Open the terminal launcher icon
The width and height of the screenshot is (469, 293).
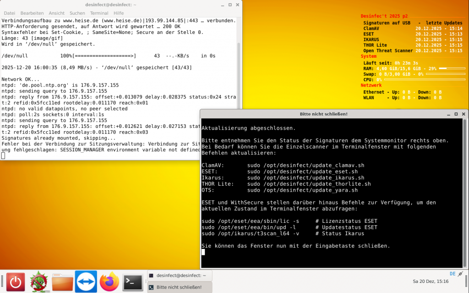point(133,282)
